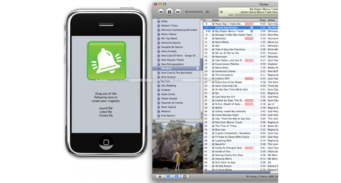Open the Pavarotti & Friends playlist
The height and width of the screenshot is (183, 341).
(172, 103)
